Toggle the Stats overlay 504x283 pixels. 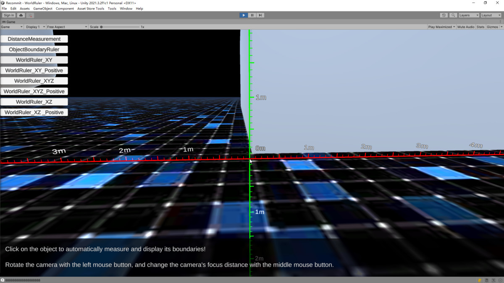point(480,27)
